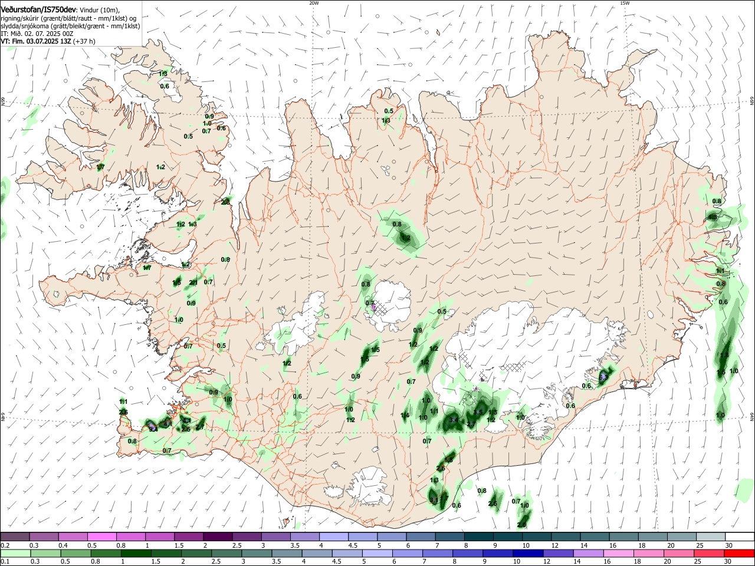
Task: Pick the upper legend swatch between 9 and 10
Action: click(507, 537)
